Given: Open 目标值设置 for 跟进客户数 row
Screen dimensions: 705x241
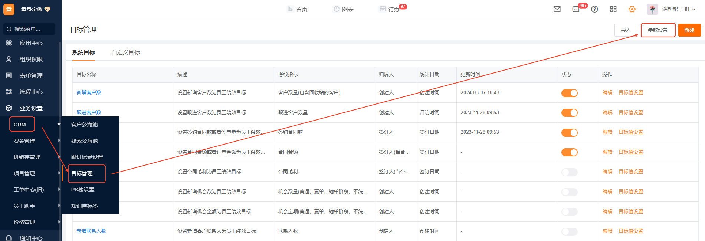Looking at the screenshot, I should point(631,112).
